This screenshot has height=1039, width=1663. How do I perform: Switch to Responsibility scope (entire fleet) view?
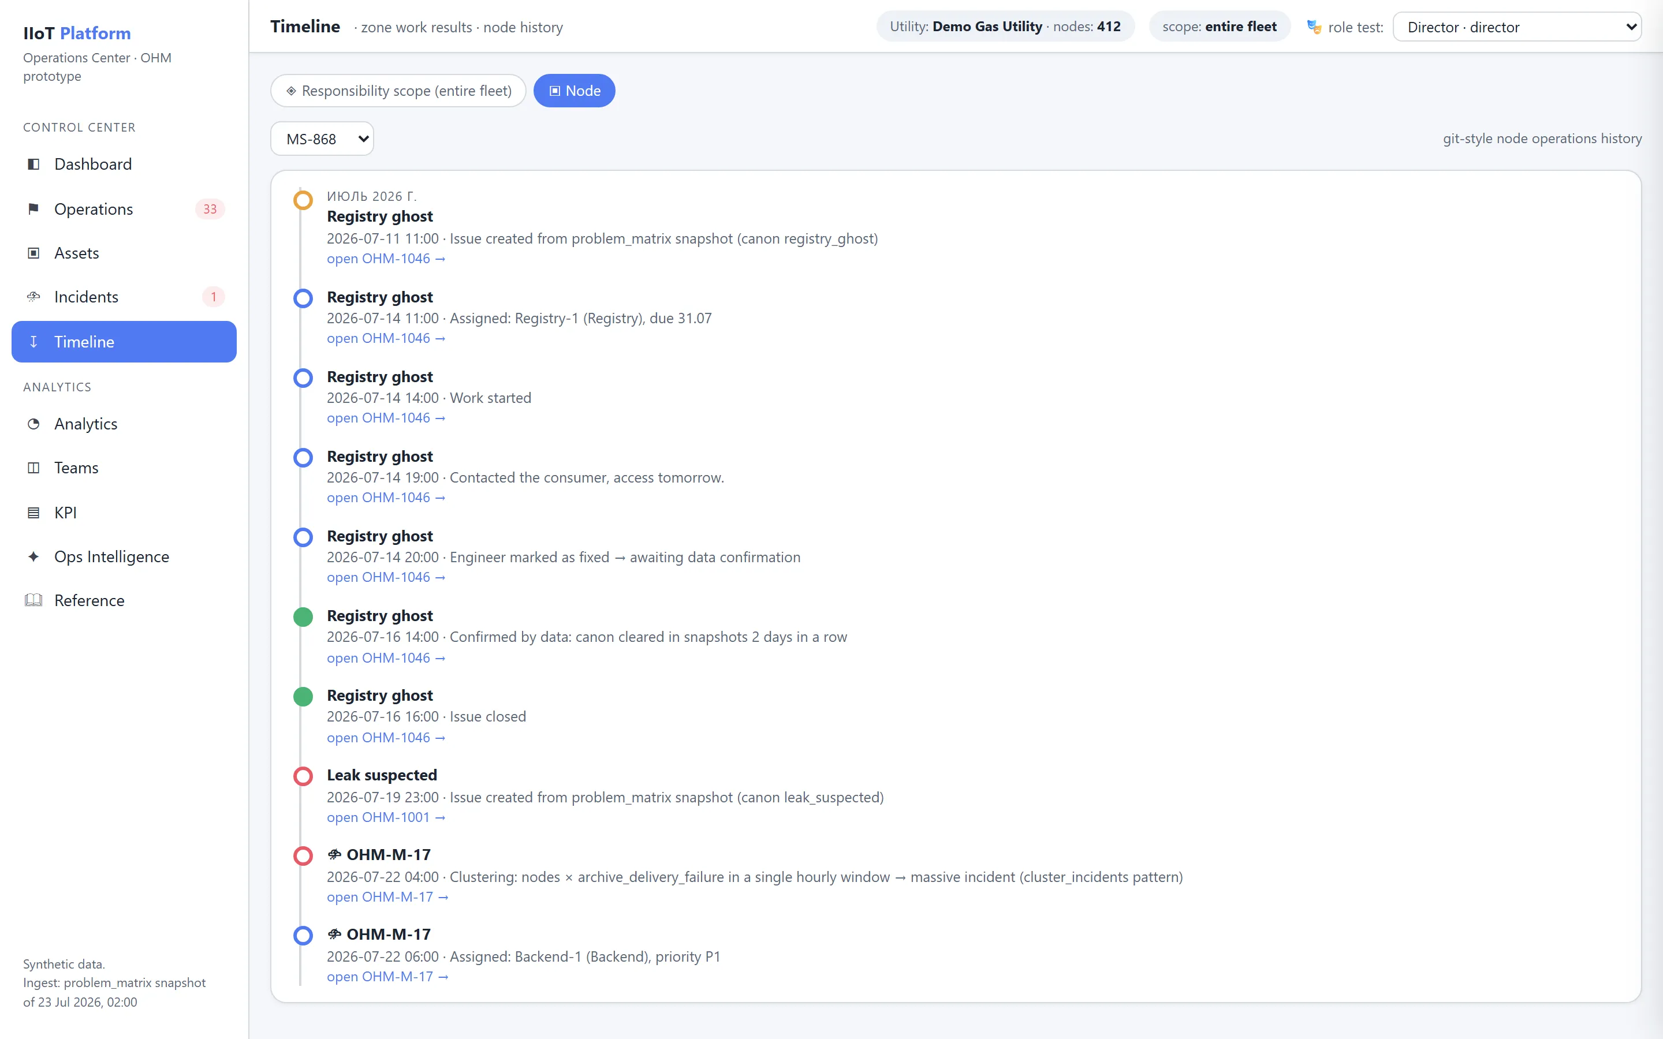[x=398, y=91]
